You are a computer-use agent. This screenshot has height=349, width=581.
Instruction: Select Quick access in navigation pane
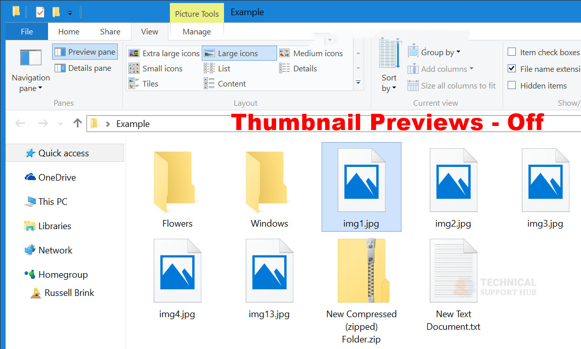click(65, 153)
